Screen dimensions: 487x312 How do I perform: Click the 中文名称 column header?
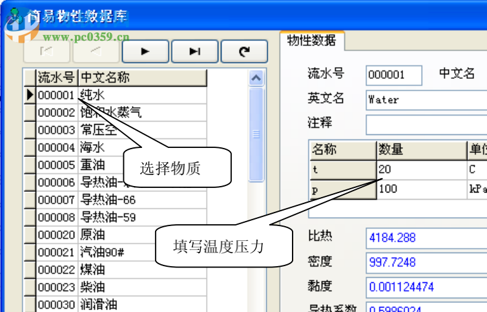click(x=143, y=78)
